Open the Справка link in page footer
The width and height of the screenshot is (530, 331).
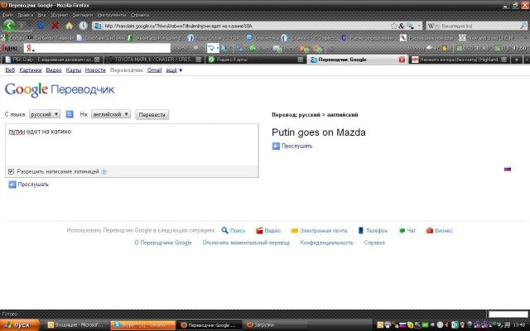tap(374, 242)
